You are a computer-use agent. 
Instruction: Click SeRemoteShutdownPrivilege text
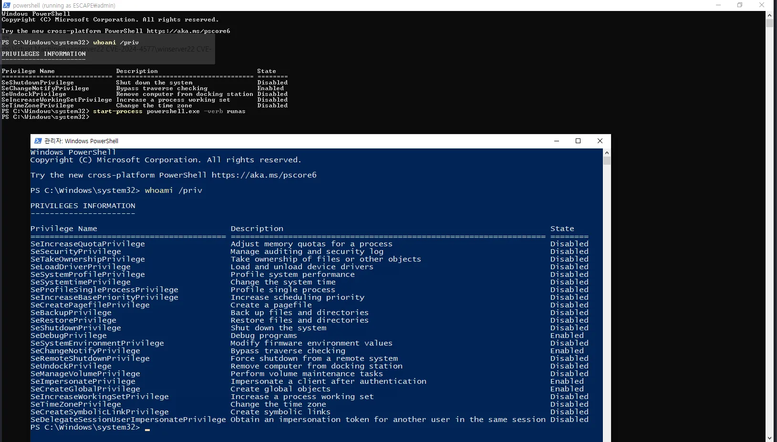tap(90, 358)
